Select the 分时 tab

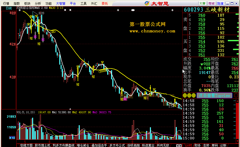click(x=189, y=145)
